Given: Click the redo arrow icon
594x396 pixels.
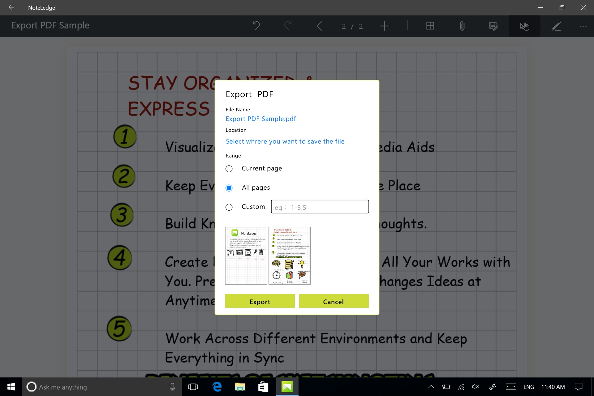Looking at the screenshot, I should pos(288,26).
